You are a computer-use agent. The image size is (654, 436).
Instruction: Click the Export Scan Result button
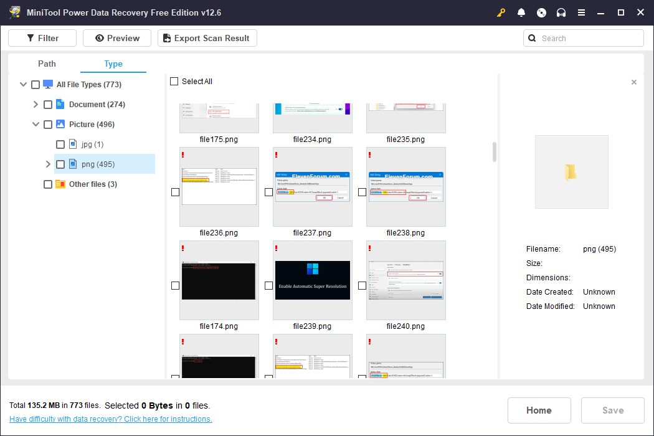tap(207, 37)
